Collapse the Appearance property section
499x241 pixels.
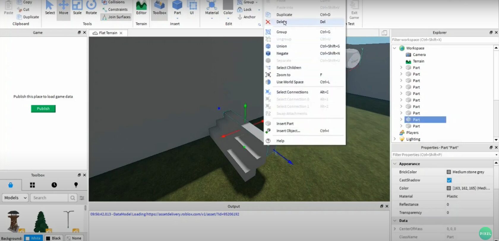point(395,164)
